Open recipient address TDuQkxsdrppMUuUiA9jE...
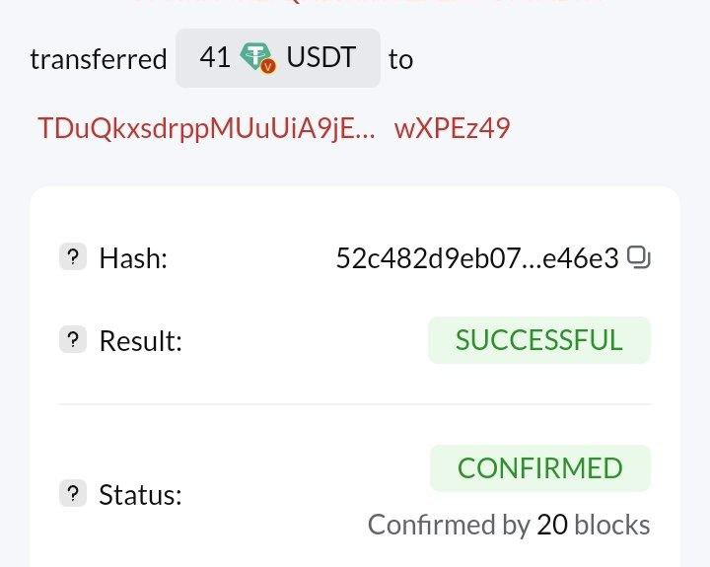The image size is (710, 567). [206, 128]
